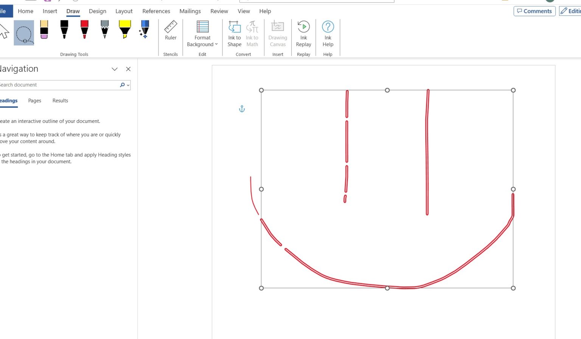Start Ink Replay
581x339 pixels.
click(303, 34)
